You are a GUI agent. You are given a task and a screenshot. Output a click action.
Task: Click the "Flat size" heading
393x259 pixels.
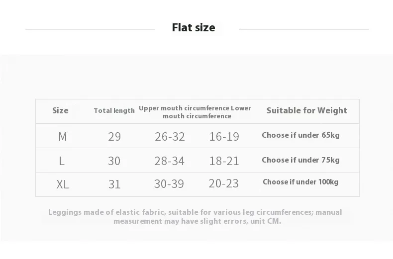(194, 27)
